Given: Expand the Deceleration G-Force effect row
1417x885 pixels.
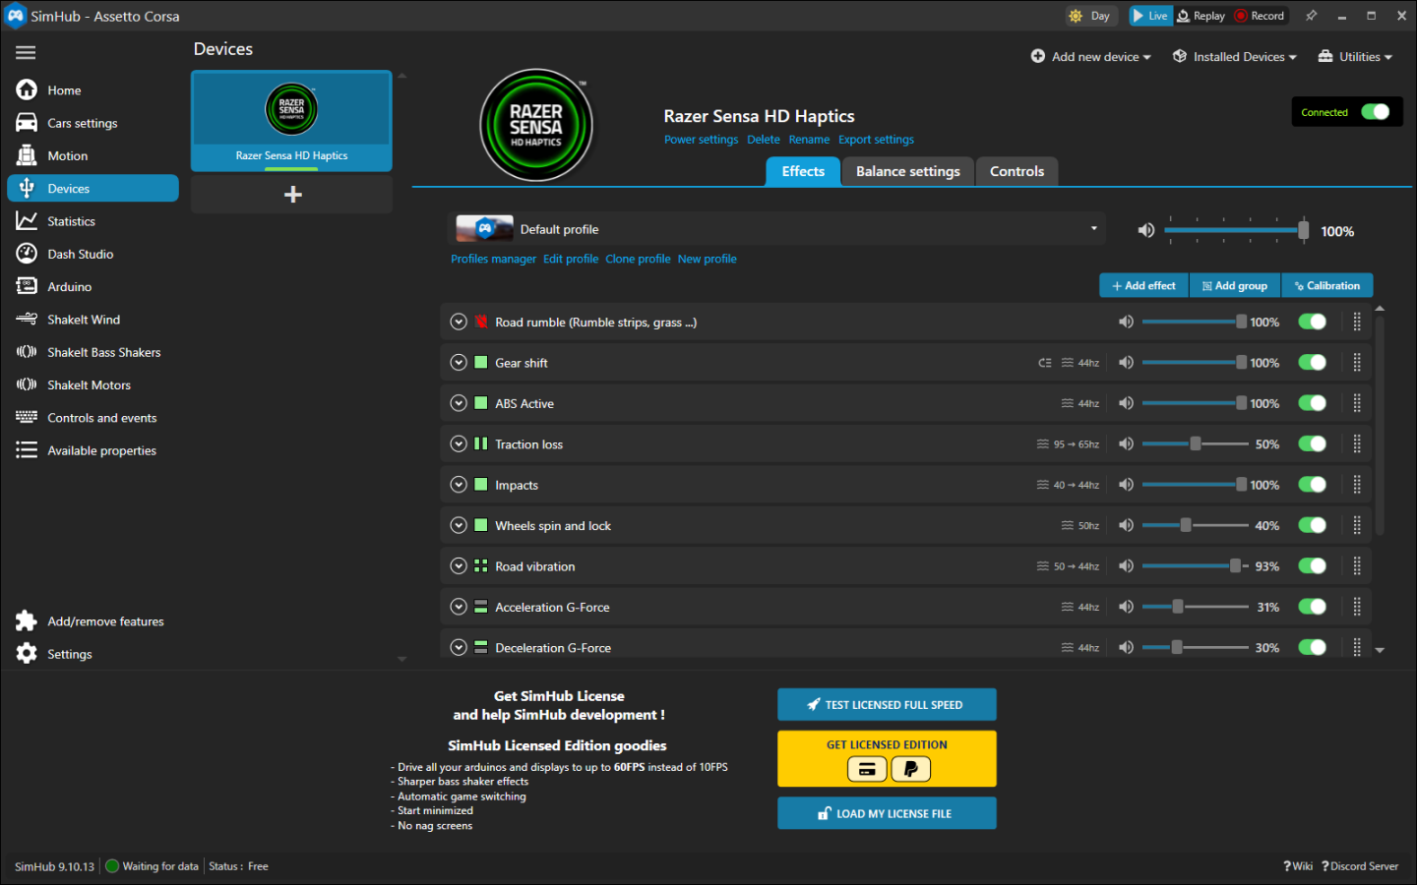Looking at the screenshot, I should (x=459, y=648).
